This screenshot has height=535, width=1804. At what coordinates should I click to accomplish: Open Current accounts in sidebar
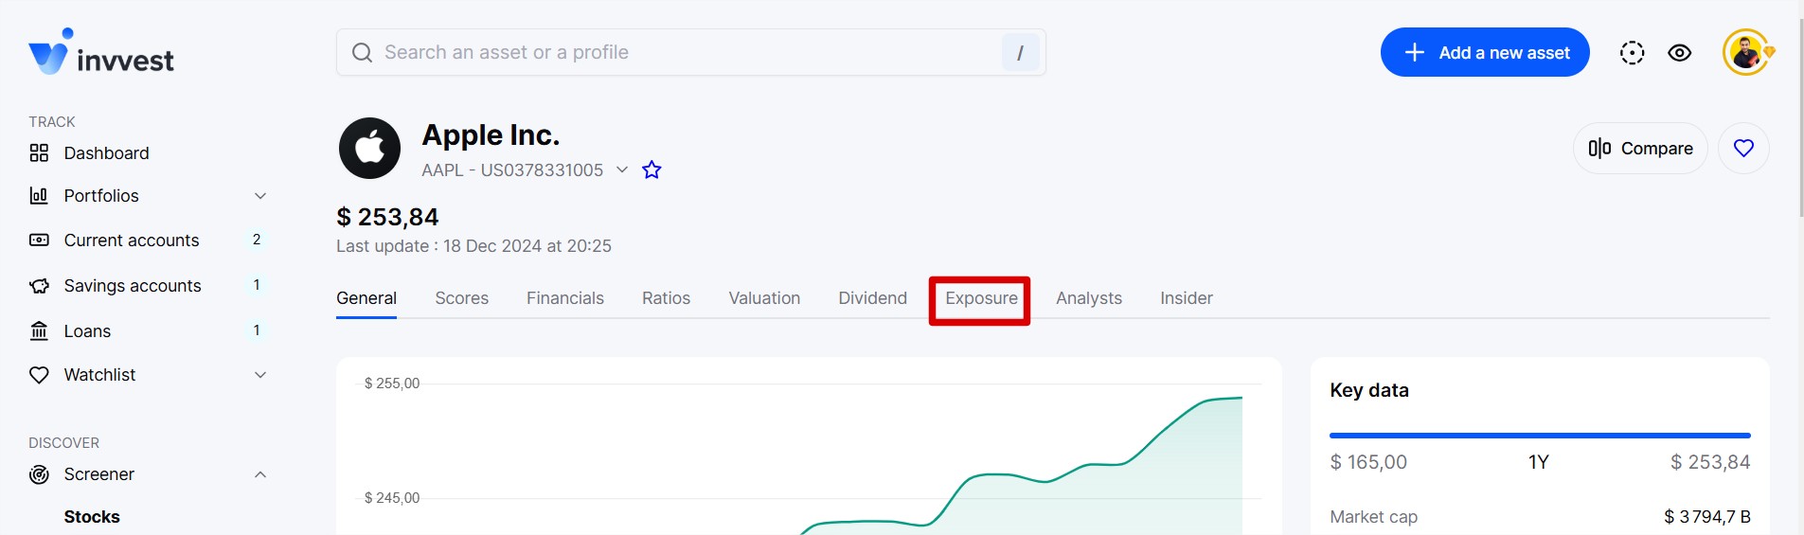click(x=132, y=241)
